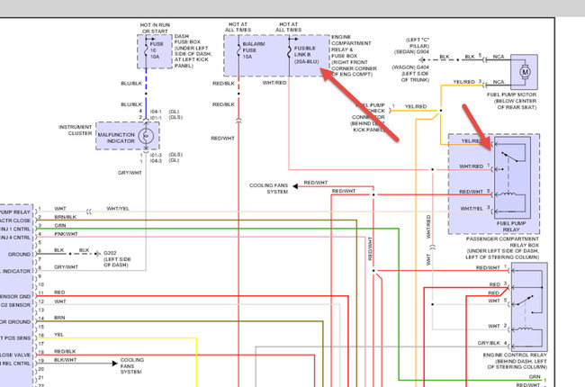Viewport: 585px width, 387px height.
Task: Click the PASSENGER COMPARTMENT RELAY BOX text
Action: tap(502, 247)
